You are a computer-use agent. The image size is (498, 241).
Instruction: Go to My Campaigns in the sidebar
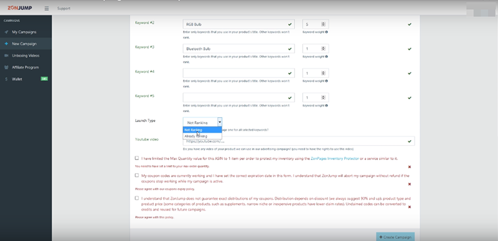point(24,32)
